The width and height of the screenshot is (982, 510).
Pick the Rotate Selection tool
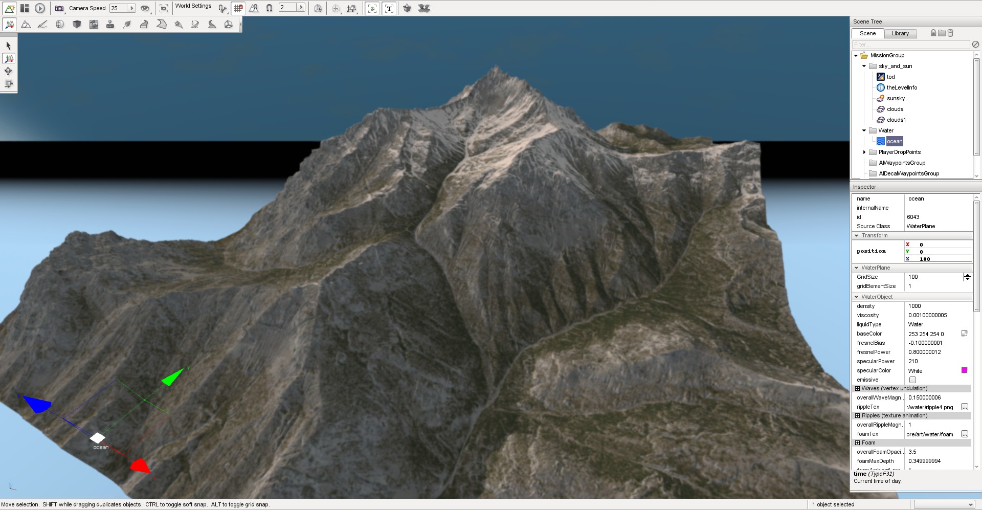click(x=9, y=71)
